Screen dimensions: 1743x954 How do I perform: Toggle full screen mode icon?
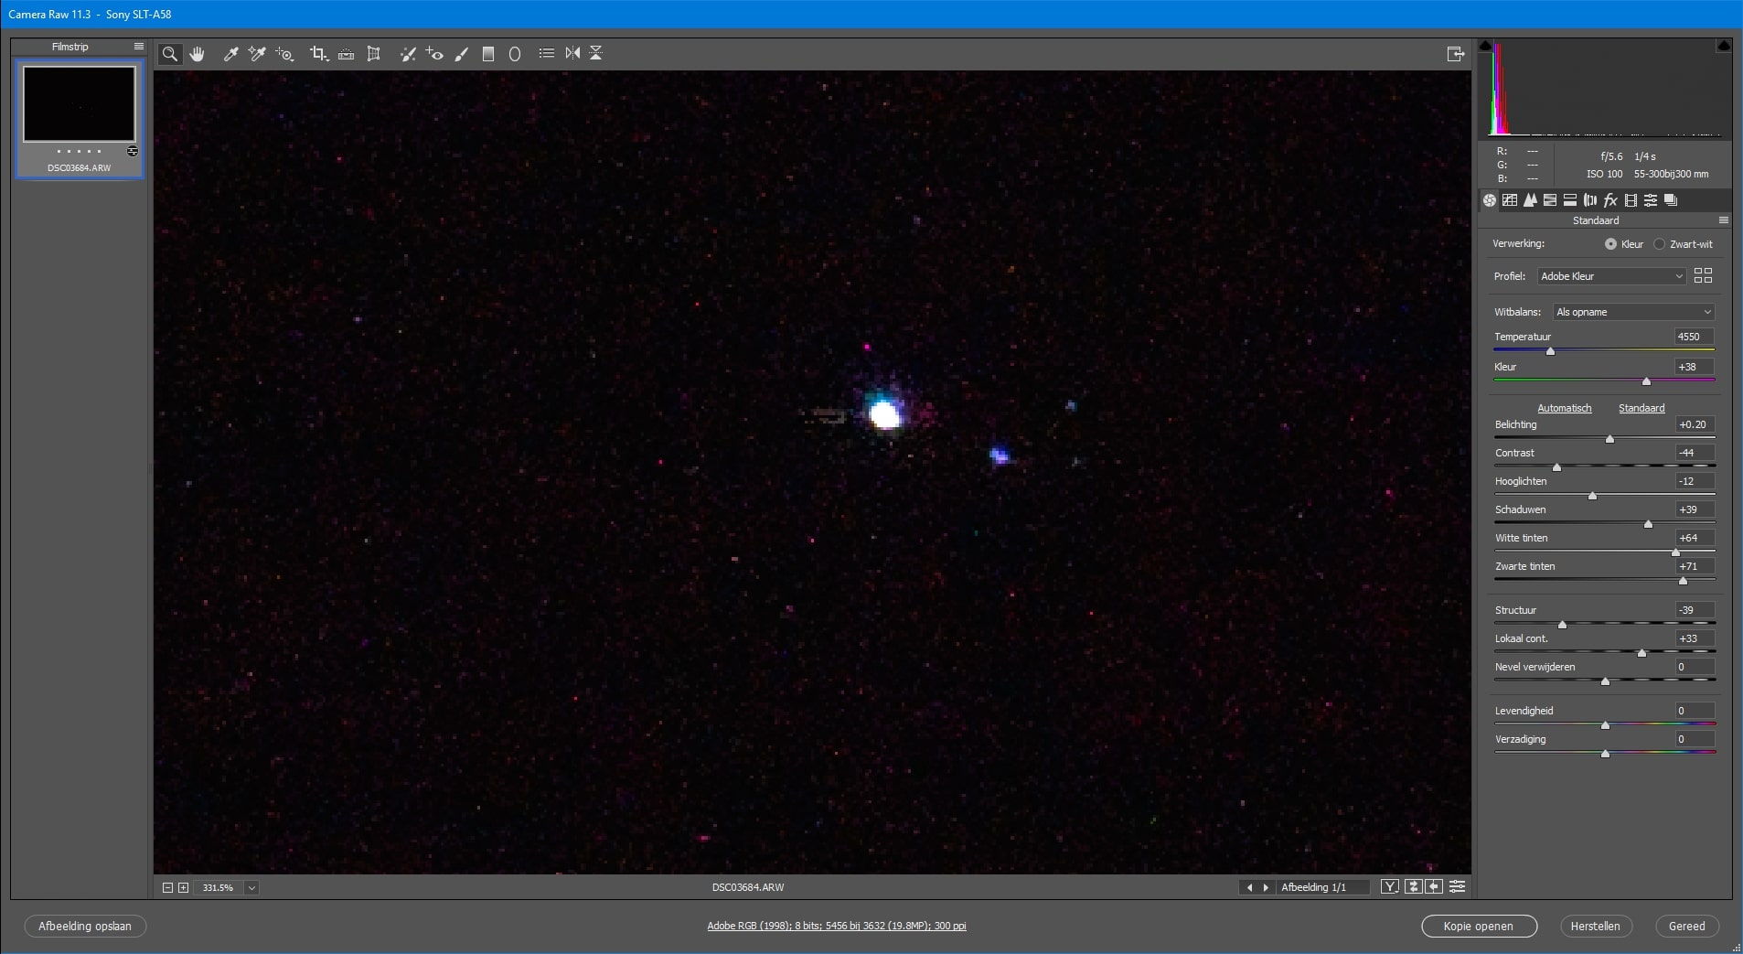(x=1456, y=54)
